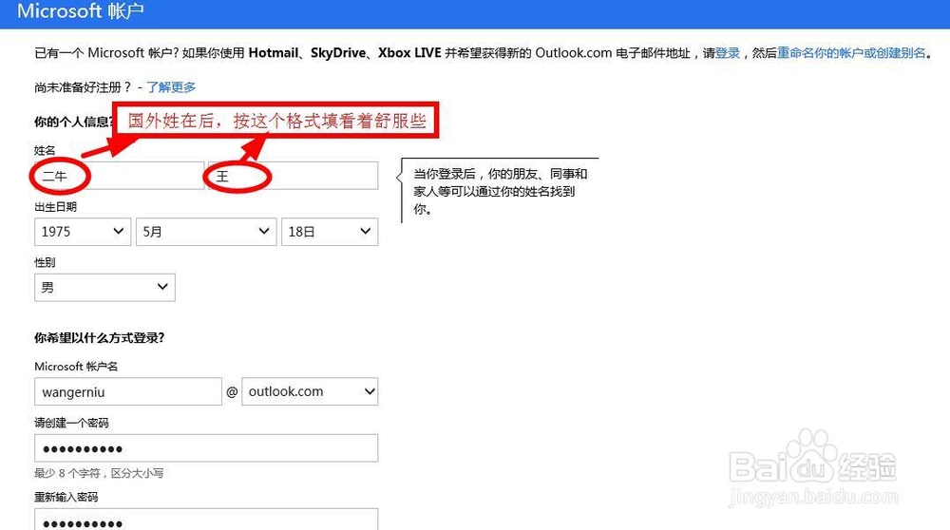Viewport: 950px width, 530px height.
Task: Open the 了解更多 link
Action: 171,87
